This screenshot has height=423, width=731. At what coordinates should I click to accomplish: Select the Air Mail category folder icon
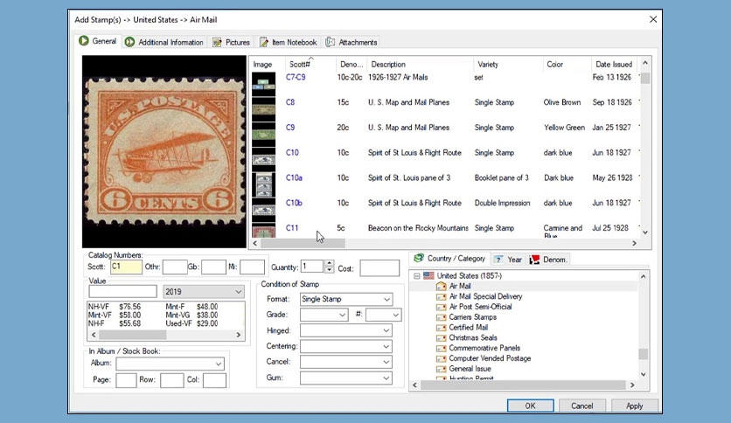[441, 286]
